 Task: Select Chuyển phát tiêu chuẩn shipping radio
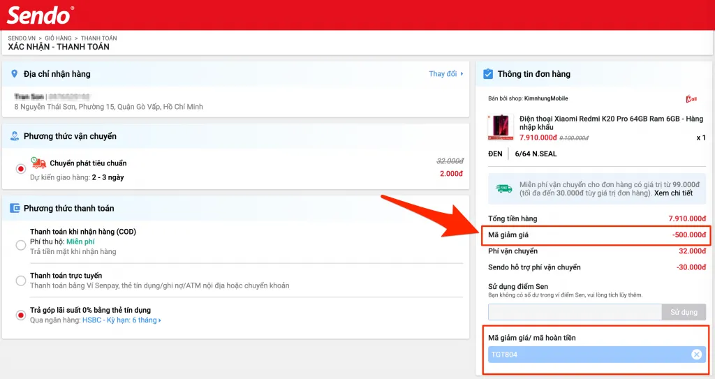(20, 169)
